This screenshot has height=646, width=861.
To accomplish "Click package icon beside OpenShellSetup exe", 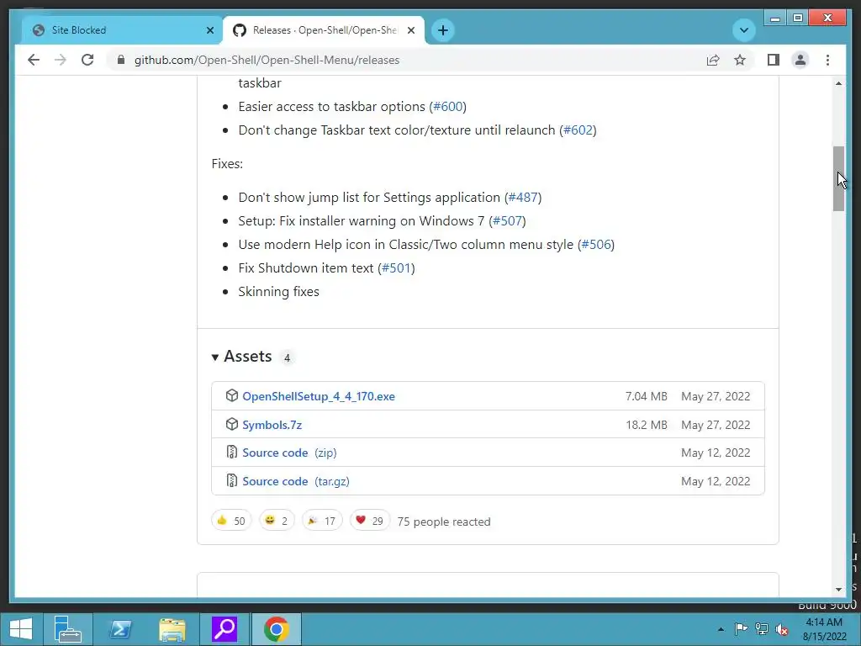I will 232,395.
